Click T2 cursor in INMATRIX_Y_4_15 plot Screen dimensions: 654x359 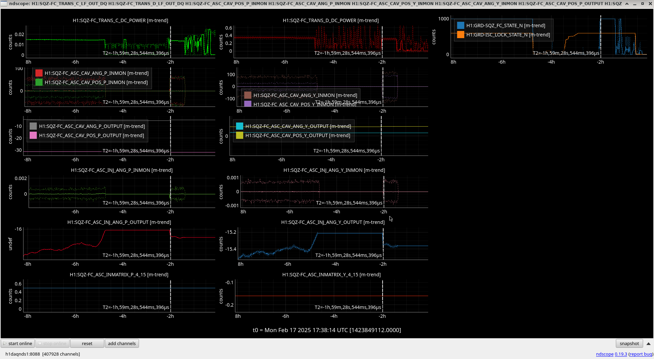coord(382,295)
